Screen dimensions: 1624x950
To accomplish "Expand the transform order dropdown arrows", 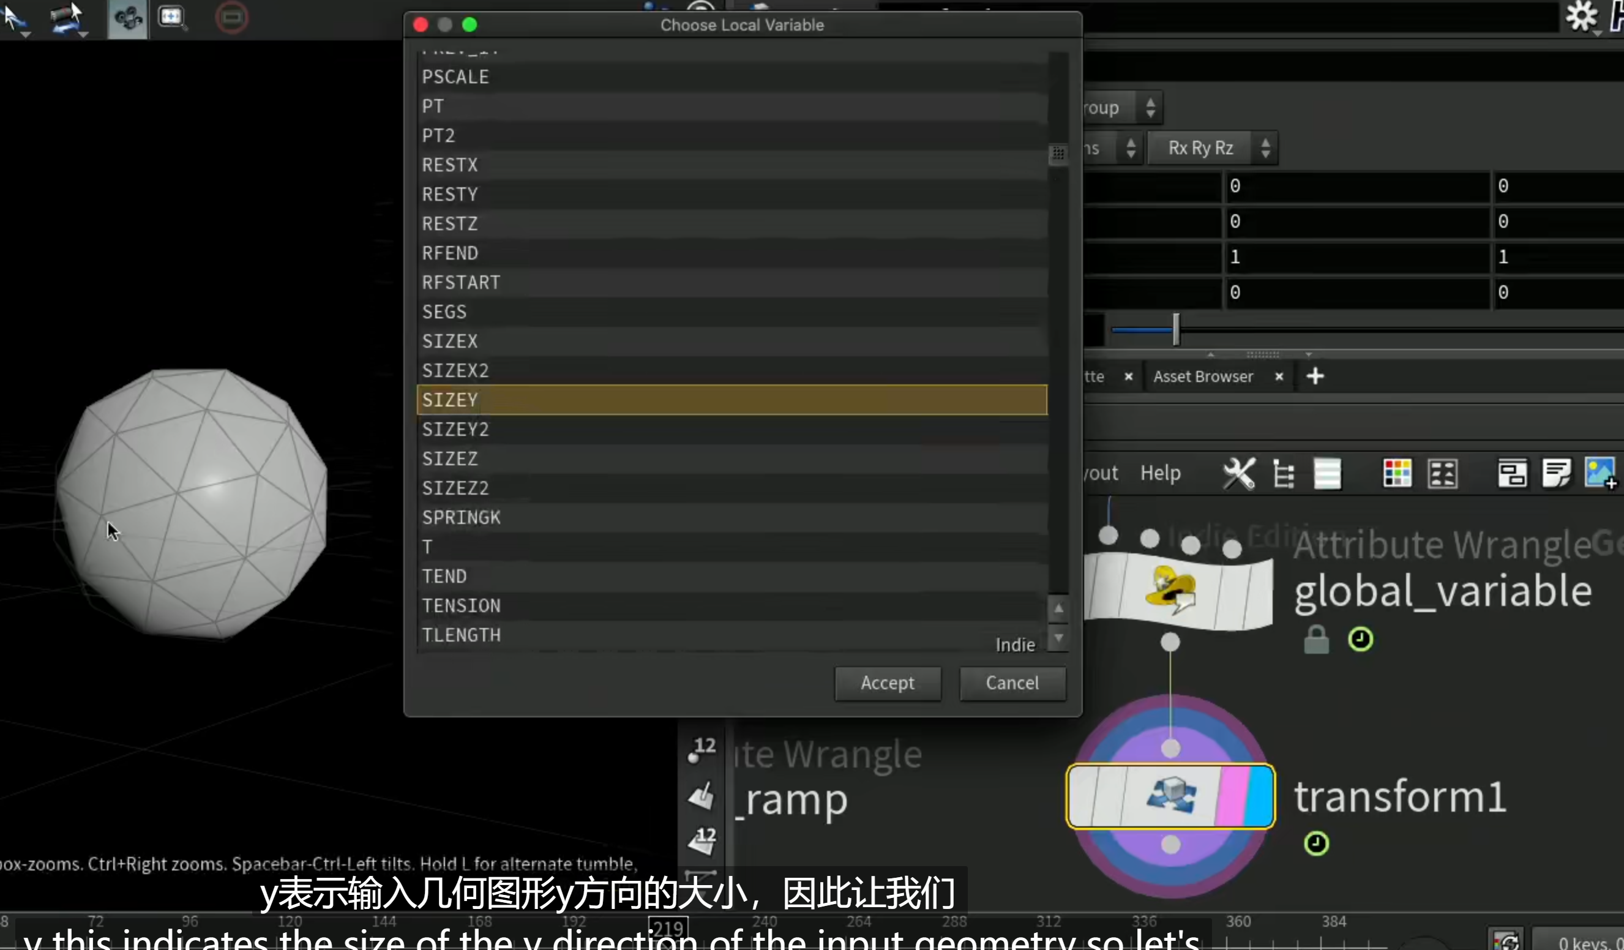I will tap(1131, 148).
